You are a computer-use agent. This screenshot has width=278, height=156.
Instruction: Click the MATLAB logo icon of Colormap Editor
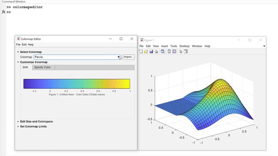18,39
